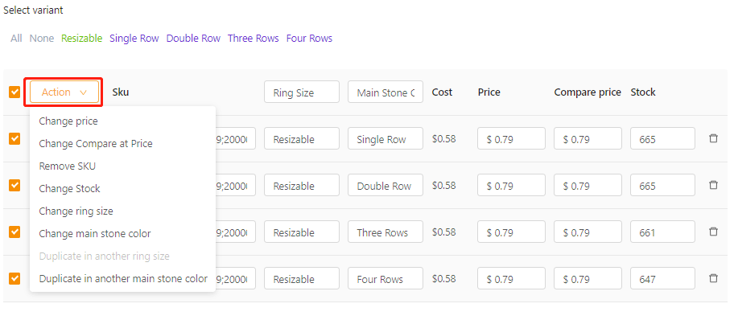Uncheck the select-all checkbox in header
This screenshot has width=734, height=320.
point(14,92)
